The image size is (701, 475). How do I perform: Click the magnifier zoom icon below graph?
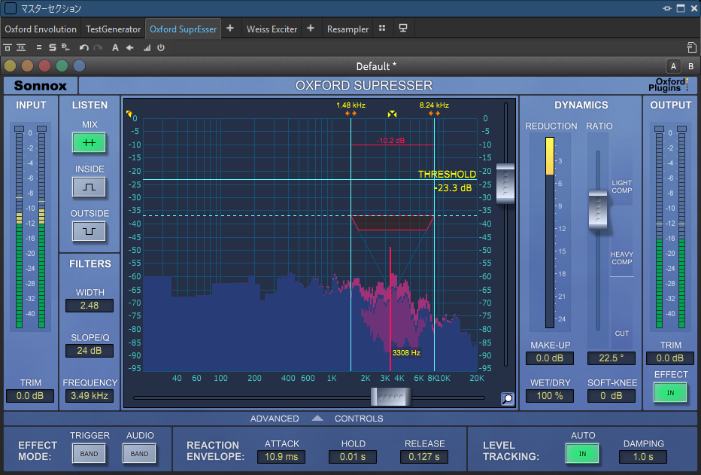508,399
